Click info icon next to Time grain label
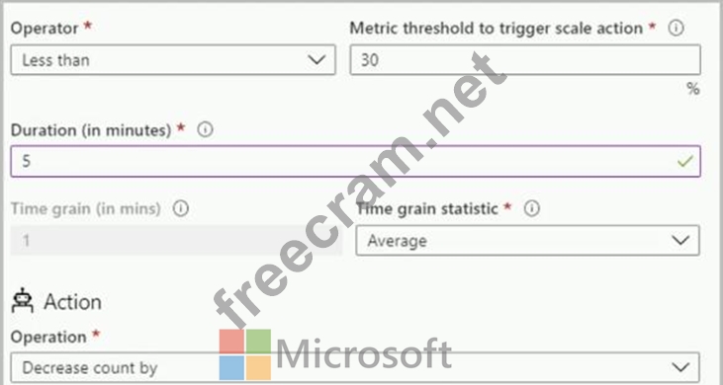 point(181,209)
